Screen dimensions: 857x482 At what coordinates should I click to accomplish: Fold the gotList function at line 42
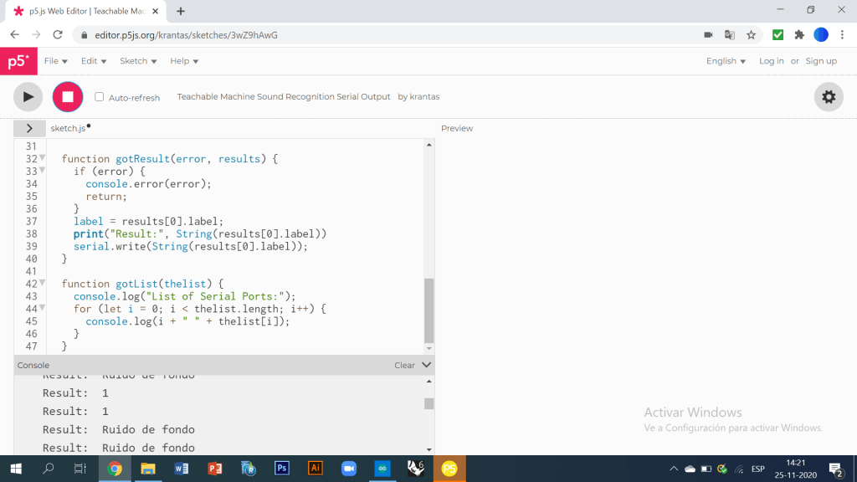tap(43, 284)
